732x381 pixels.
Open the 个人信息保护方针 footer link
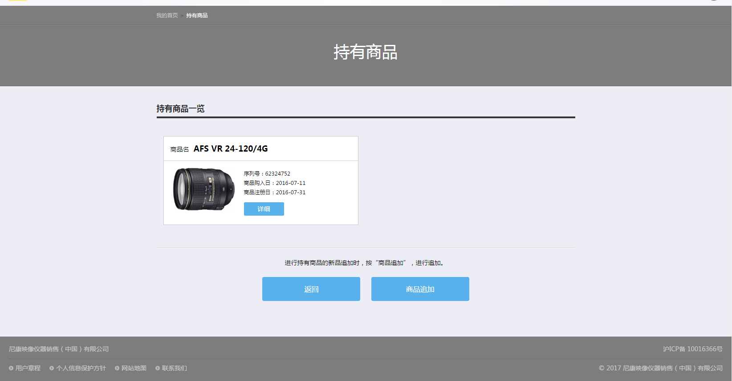81,368
